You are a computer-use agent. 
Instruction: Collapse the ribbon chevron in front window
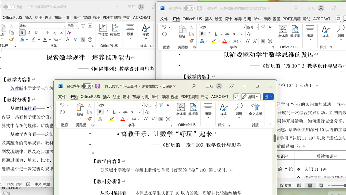271,124
